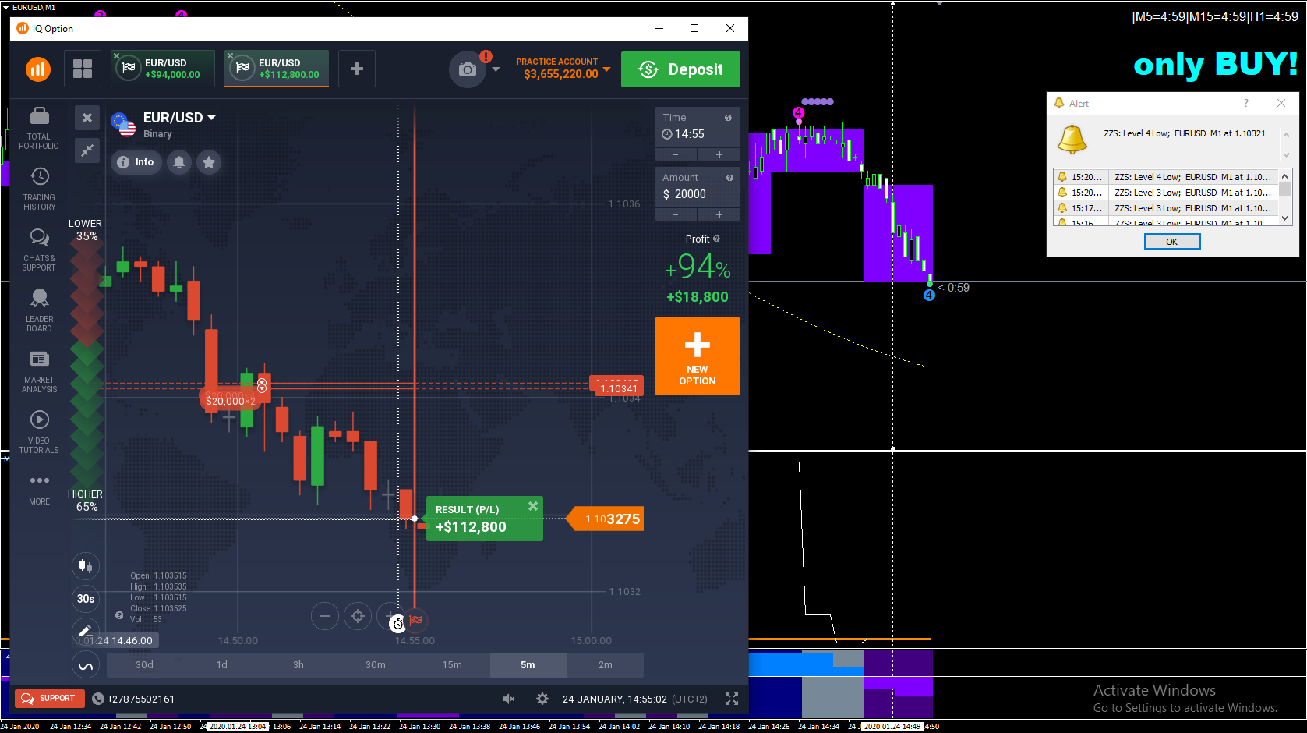This screenshot has height=733, width=1307.
Task: Click the Amount field showing $20000
Action: click(698, 187)
